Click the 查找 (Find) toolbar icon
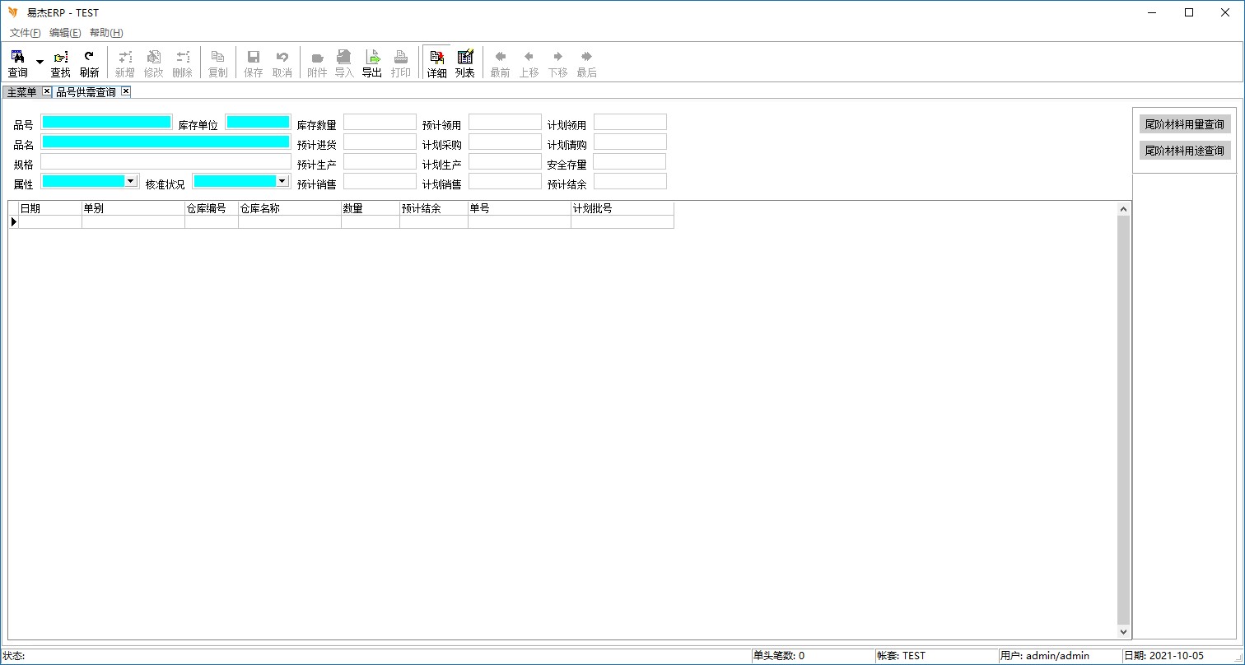This screenshot has height=665, width=1245. tap(61, 63)
